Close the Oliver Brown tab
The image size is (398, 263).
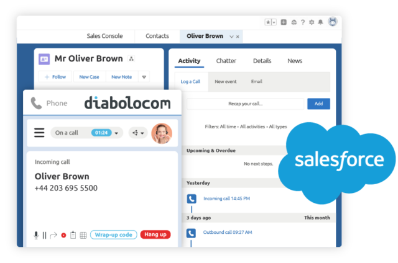[x=238, y=37]
